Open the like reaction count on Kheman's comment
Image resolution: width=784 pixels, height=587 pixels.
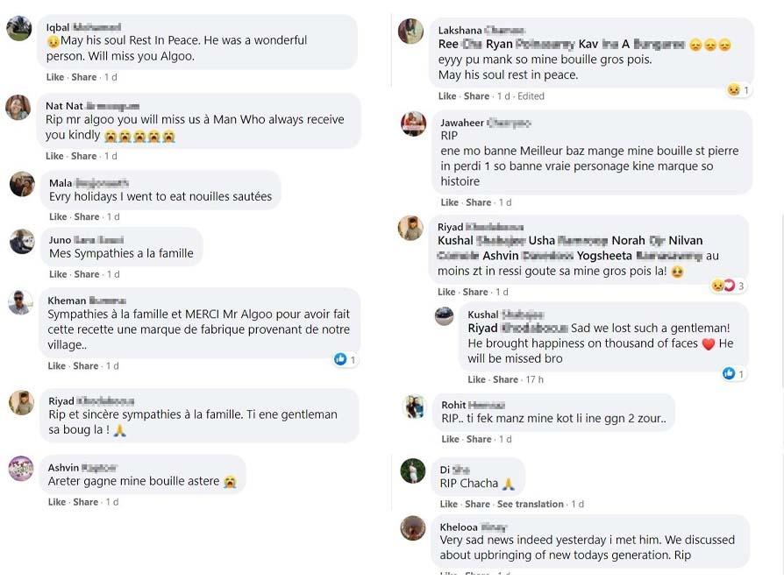[x=345, y=359]
